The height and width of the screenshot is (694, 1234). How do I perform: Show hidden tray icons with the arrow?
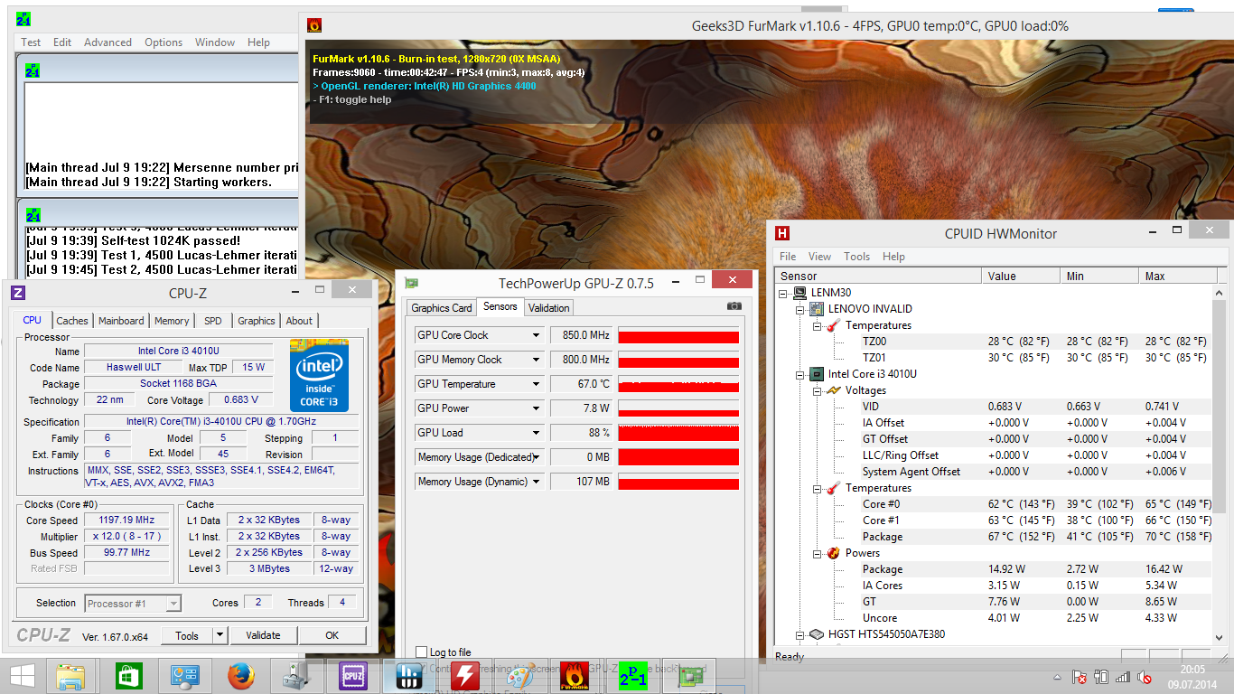[x=1057, y=677]
